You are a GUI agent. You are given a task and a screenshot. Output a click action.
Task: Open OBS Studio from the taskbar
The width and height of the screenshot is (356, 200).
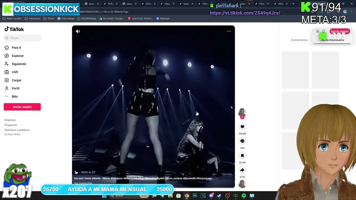point(228,196)
